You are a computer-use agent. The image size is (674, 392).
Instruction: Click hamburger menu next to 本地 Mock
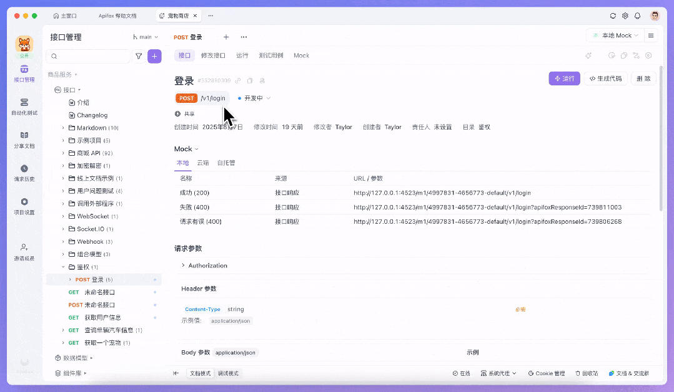pos(651,36)
